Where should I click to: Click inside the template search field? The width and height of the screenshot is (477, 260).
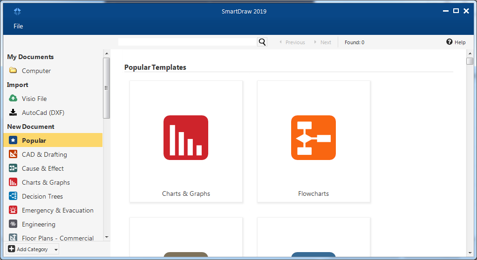(x=187, y=42)
